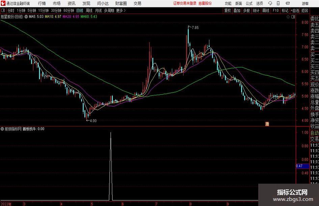Viewport: 319px width, 206px height.
Task: Open the 版面 menu
Action: tap(239, 3)
